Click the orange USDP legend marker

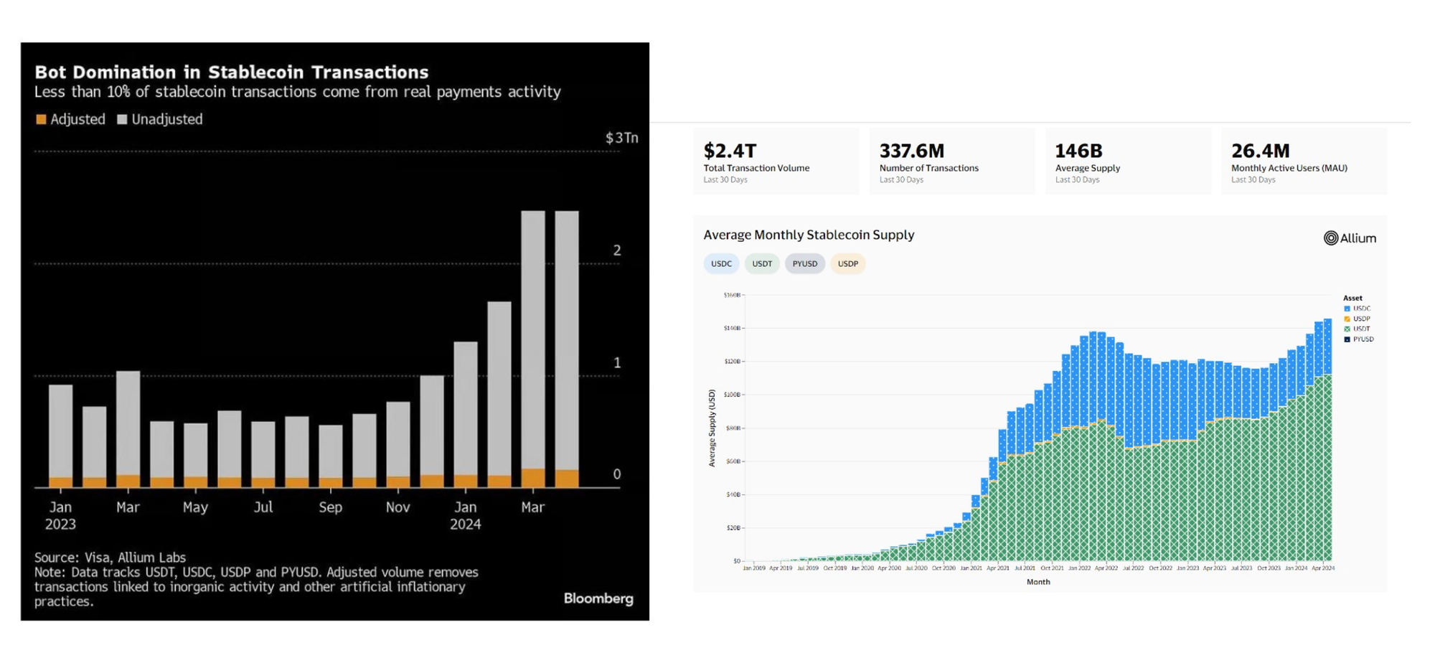pyautogui.click(x=1347, y=319)
